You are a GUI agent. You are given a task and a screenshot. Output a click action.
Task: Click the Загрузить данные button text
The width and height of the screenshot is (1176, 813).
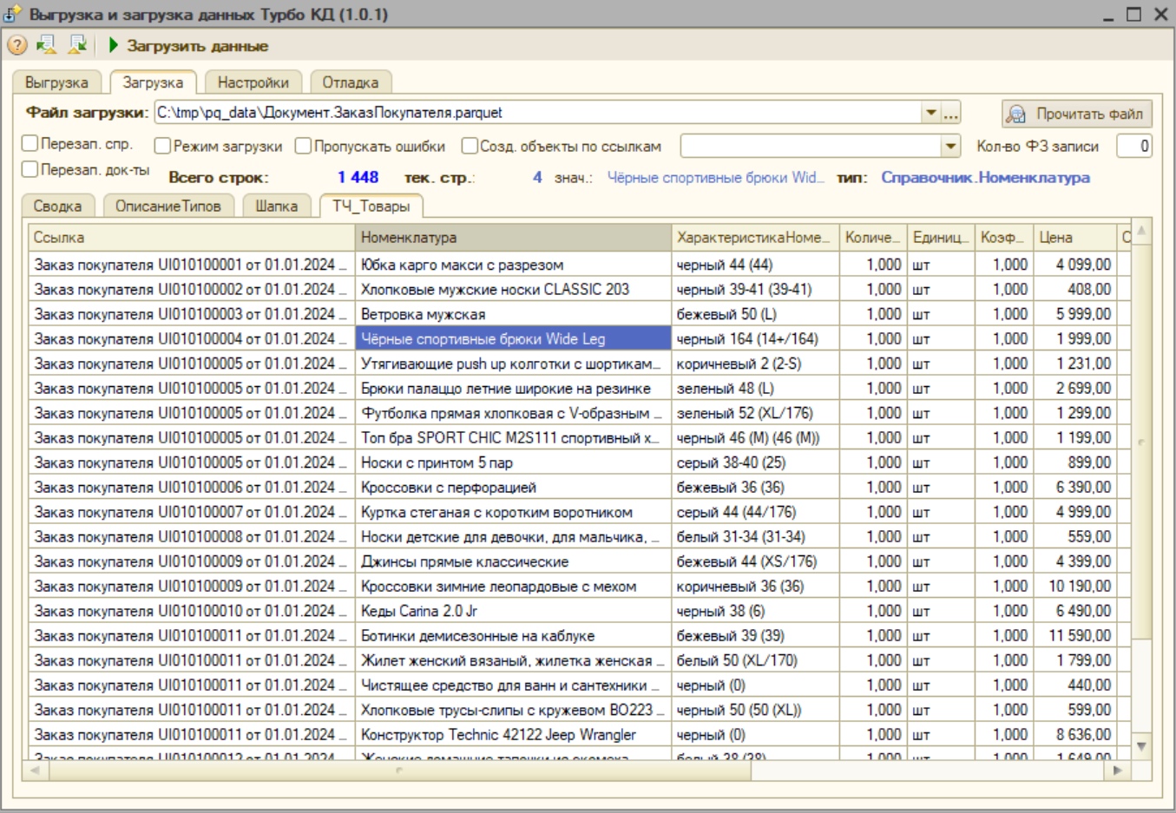(197, 46)
